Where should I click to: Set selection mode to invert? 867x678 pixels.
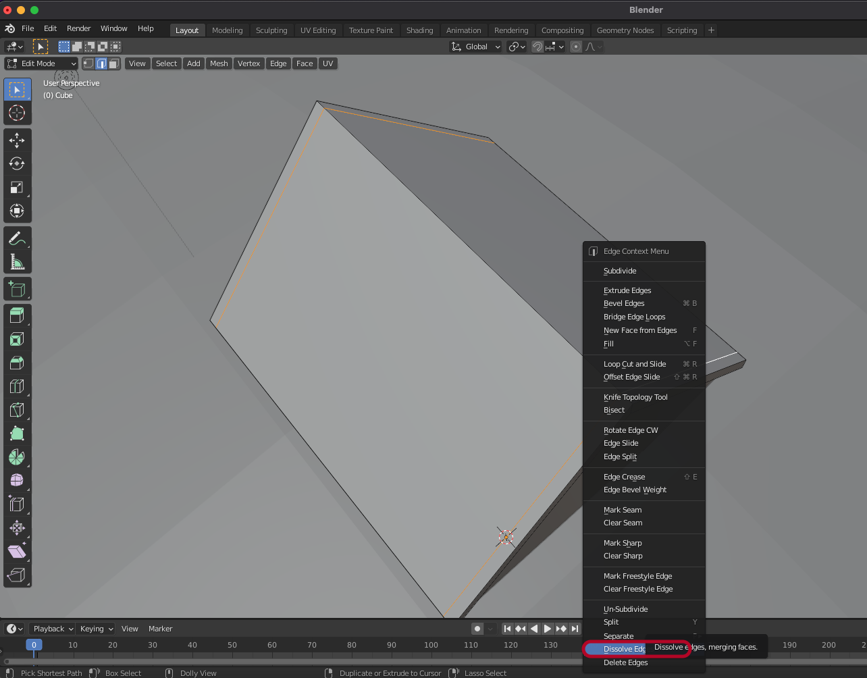tap(103, 47)
